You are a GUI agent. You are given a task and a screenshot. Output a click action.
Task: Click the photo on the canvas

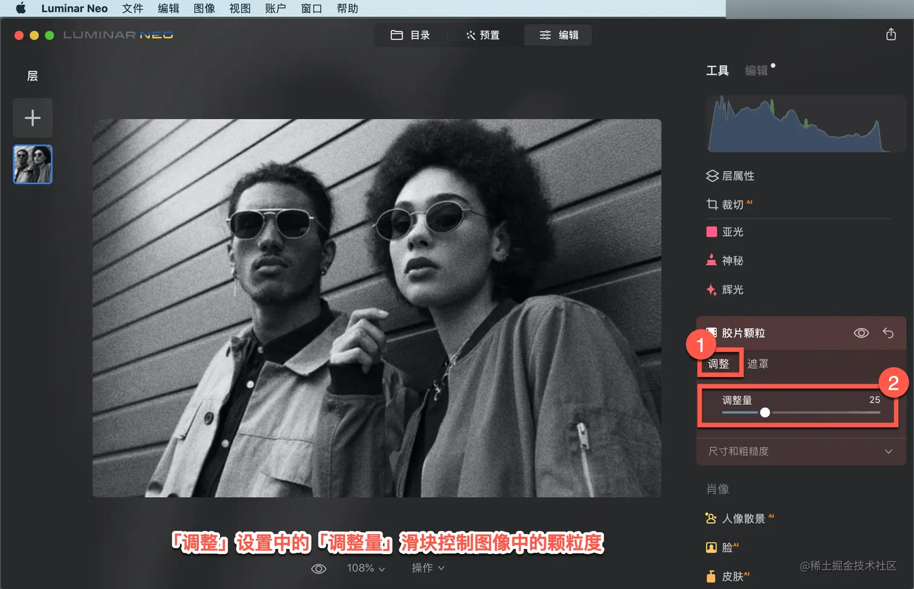377,308
